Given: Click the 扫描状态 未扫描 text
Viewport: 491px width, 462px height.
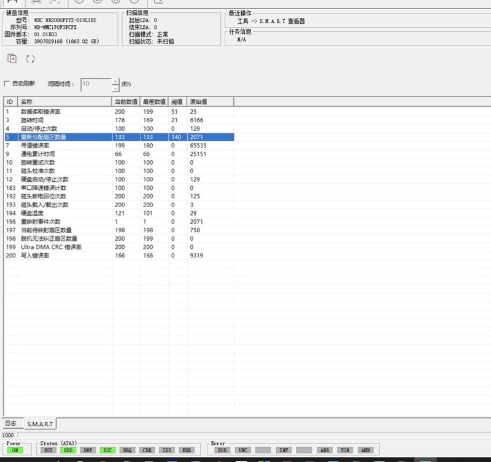Looking at the screenshot, I should 151,41.
